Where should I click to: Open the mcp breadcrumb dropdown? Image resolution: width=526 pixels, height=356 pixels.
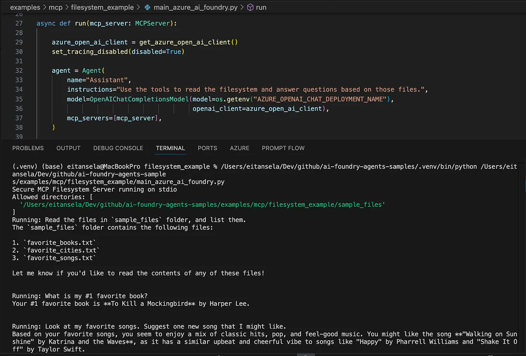55,7
